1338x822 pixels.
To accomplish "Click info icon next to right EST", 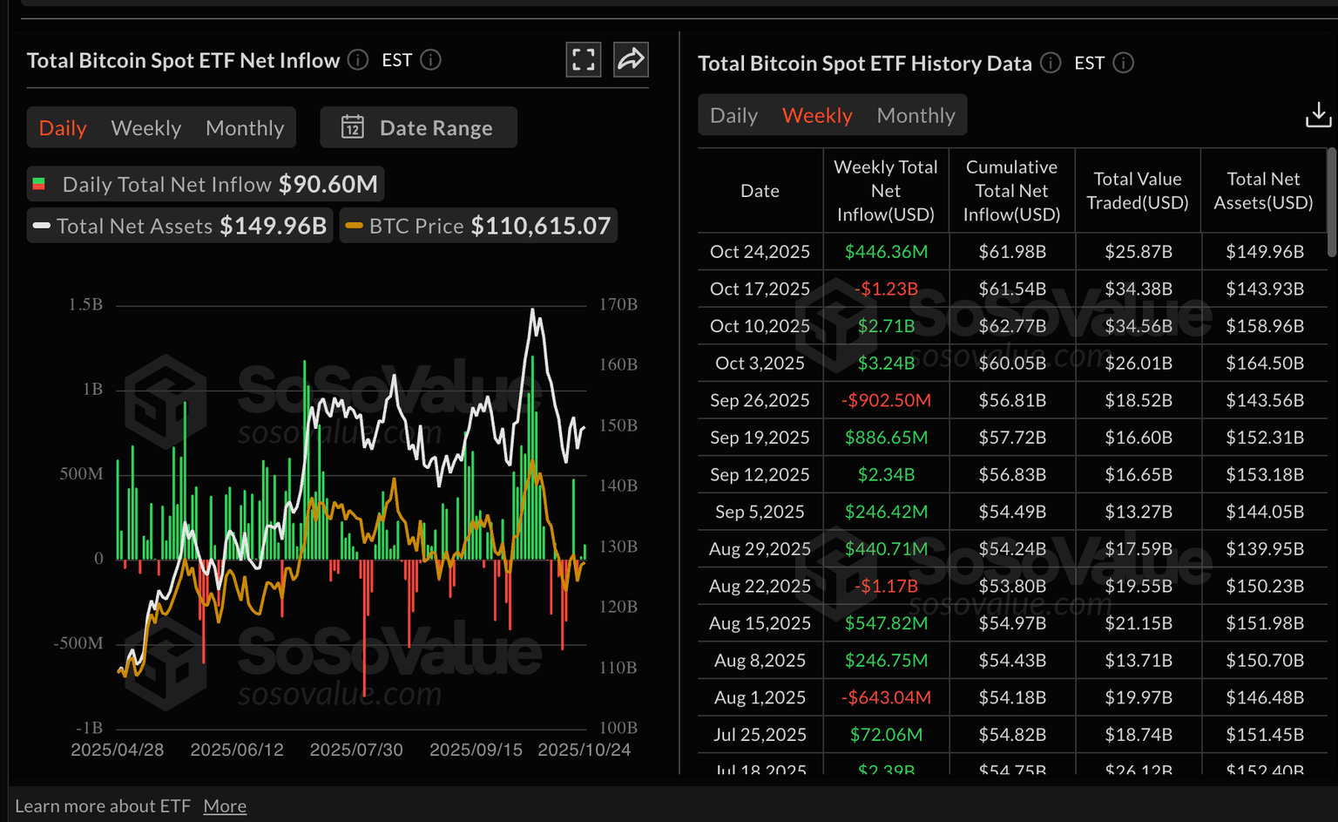I will 1124,63.
